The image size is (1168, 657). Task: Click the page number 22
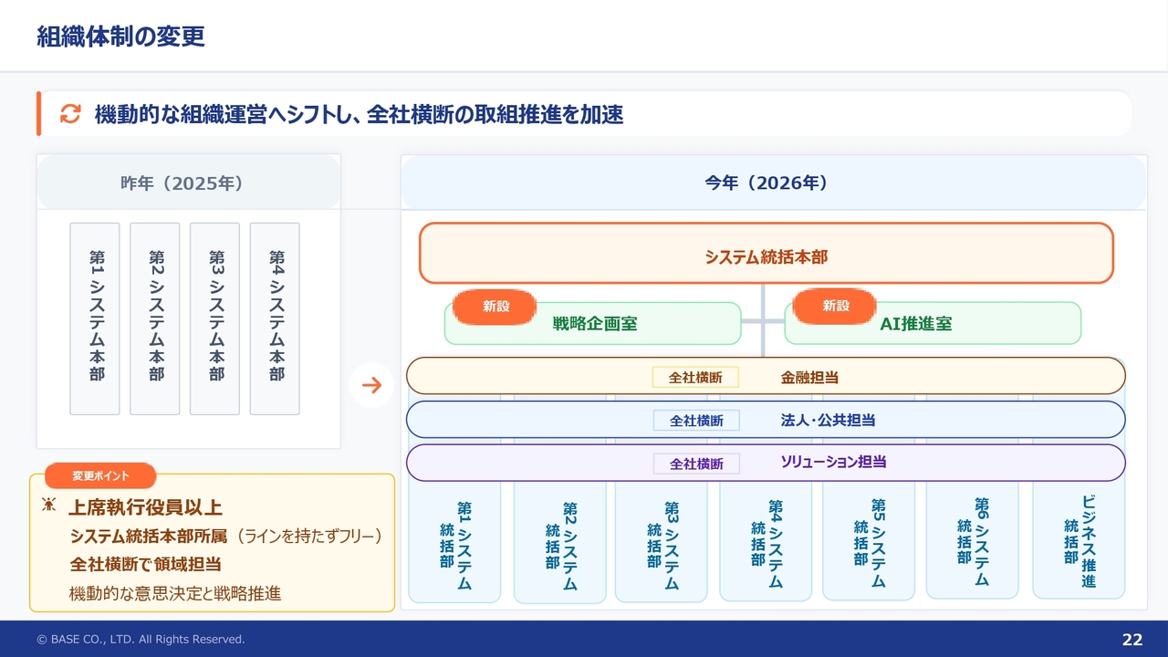coord(1131,640)
